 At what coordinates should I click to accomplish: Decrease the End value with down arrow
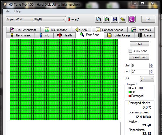(151, 73)
